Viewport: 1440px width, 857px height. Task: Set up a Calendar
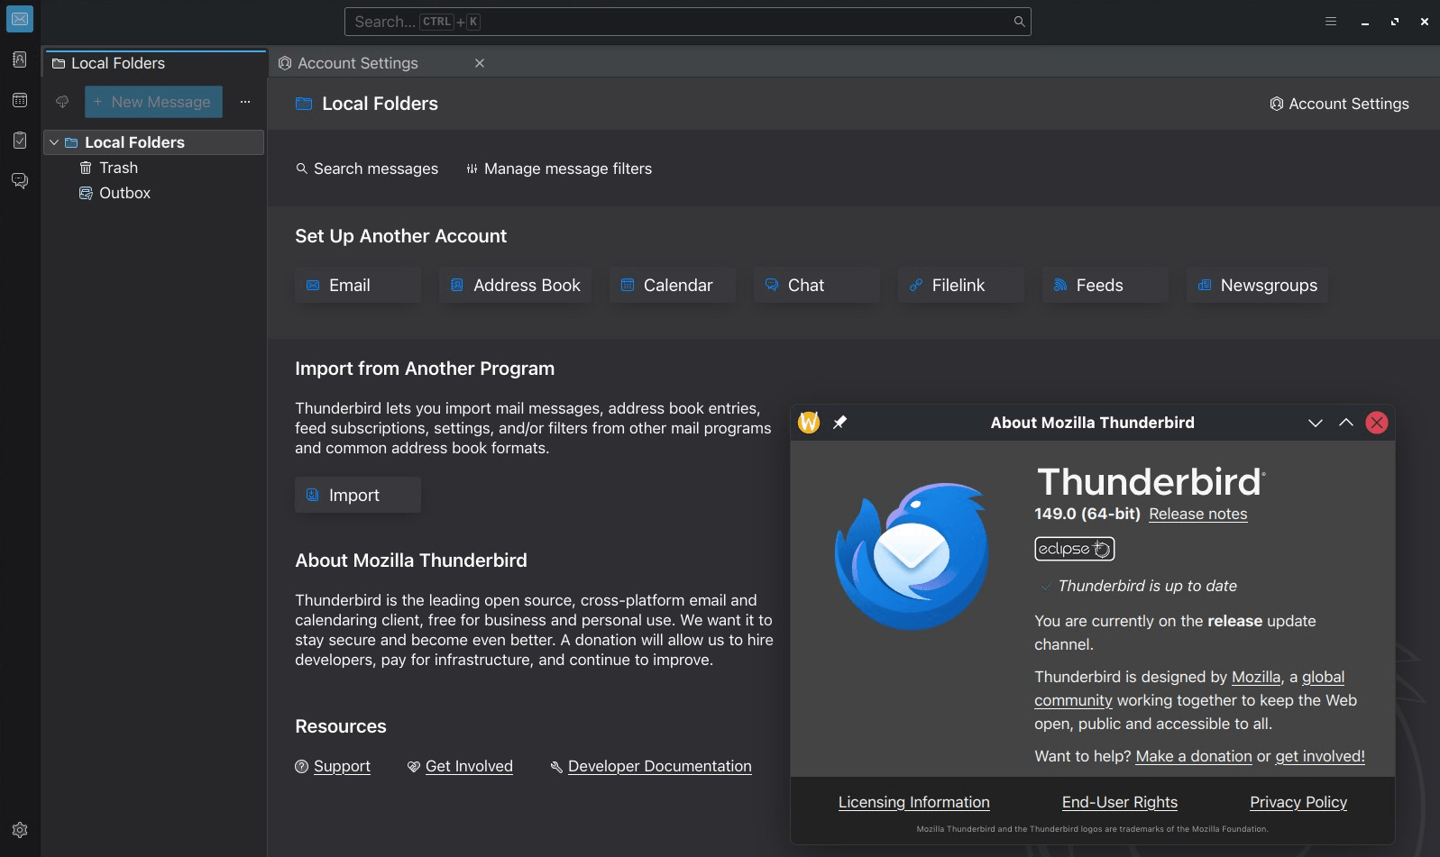673,285
